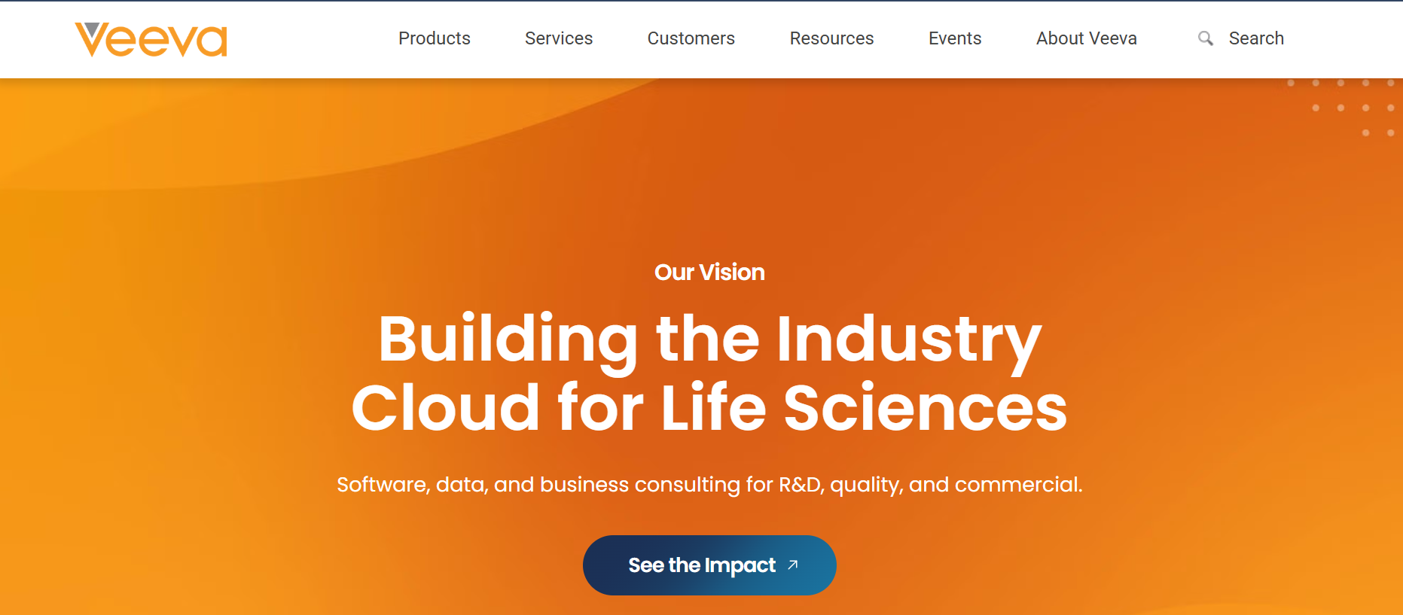Select About Veeva in the navigation
Viewport: 1403px width, 615px height.
(x=1087, y=38)
